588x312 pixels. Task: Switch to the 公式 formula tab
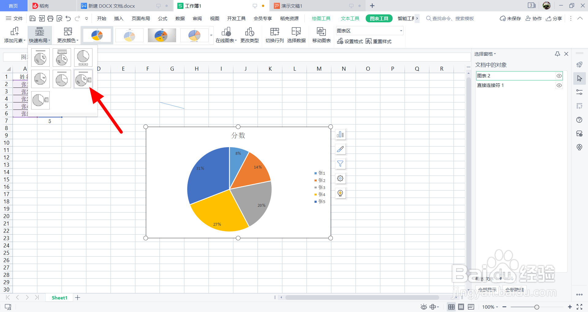point(163,18)
